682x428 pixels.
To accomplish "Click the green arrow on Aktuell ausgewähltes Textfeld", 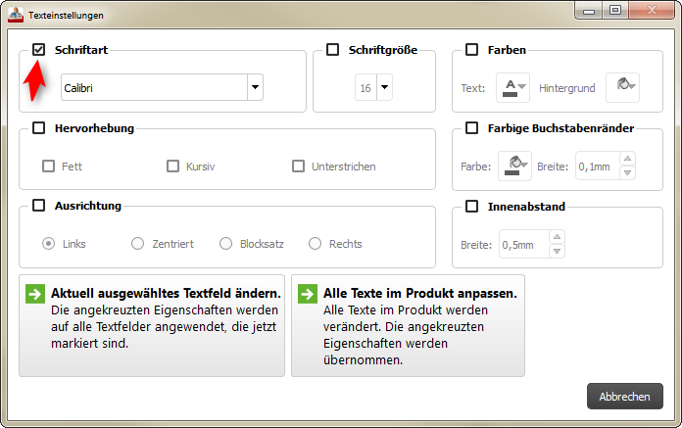I will [34, 294].
